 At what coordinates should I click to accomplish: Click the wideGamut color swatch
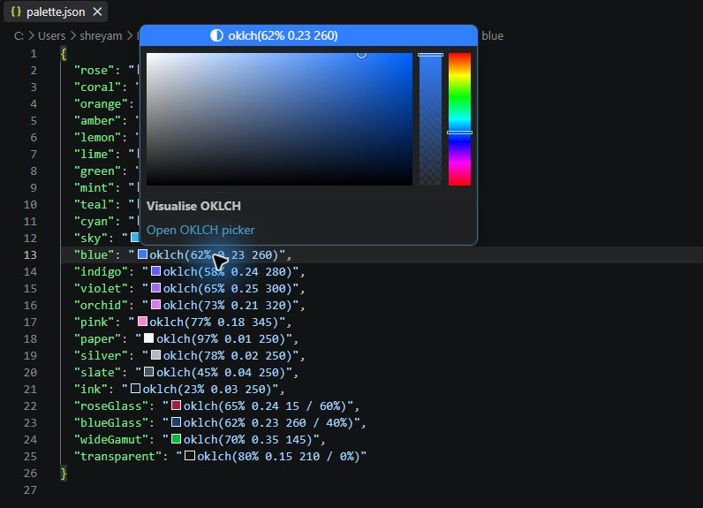(177, 438)
